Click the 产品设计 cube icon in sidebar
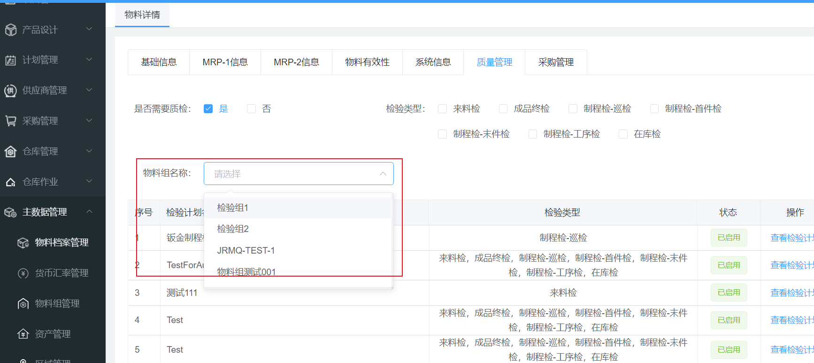 pyautogui.click(x=11, y=30)
